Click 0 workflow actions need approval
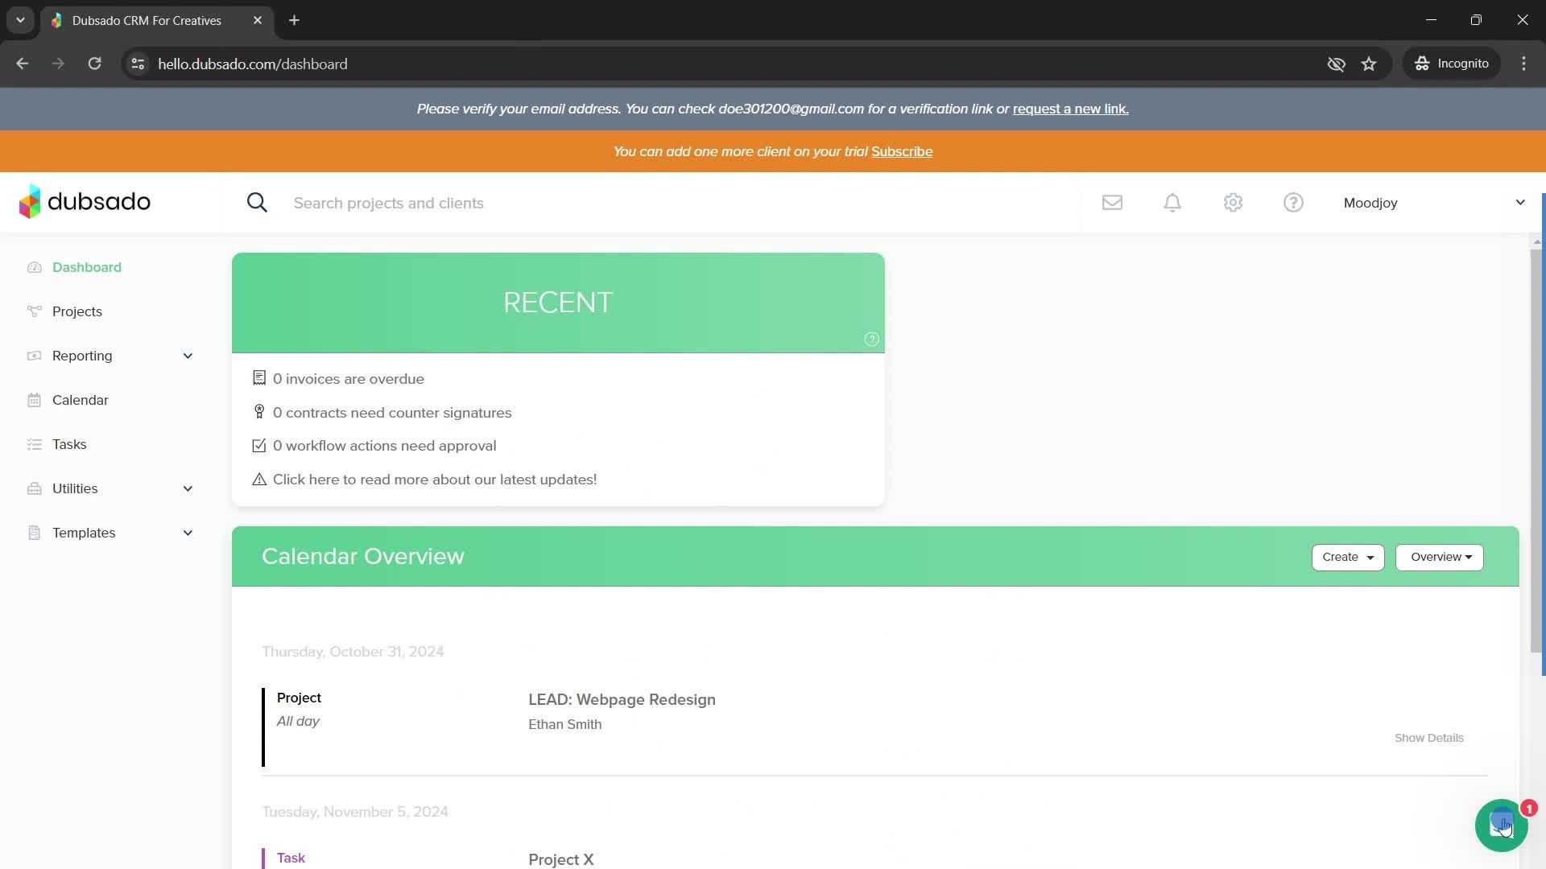The image size is (1546, 869). point(384,446)
